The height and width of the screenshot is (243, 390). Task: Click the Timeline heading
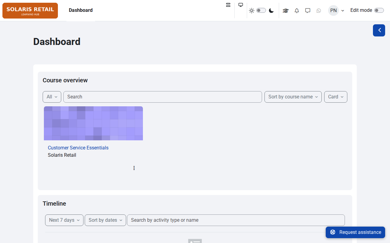pyautogui.click(x=54, y=204)
